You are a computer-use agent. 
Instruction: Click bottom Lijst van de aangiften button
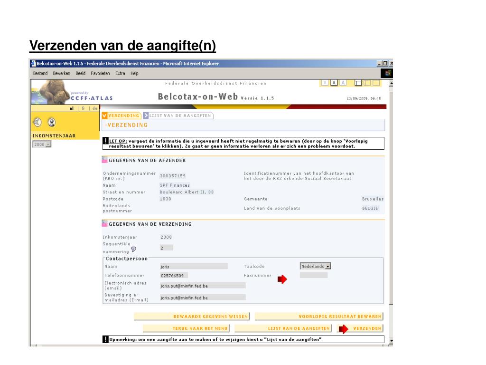pos(283,328)
